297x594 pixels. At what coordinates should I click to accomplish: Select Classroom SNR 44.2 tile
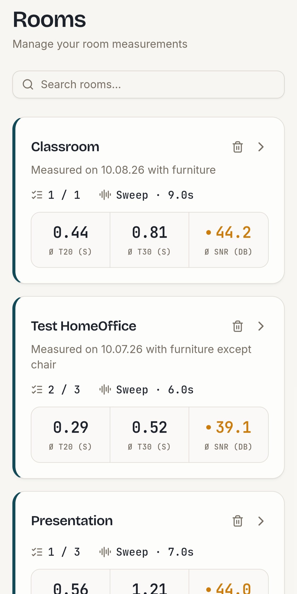229,240
